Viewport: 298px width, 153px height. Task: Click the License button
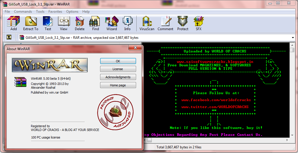118,69
